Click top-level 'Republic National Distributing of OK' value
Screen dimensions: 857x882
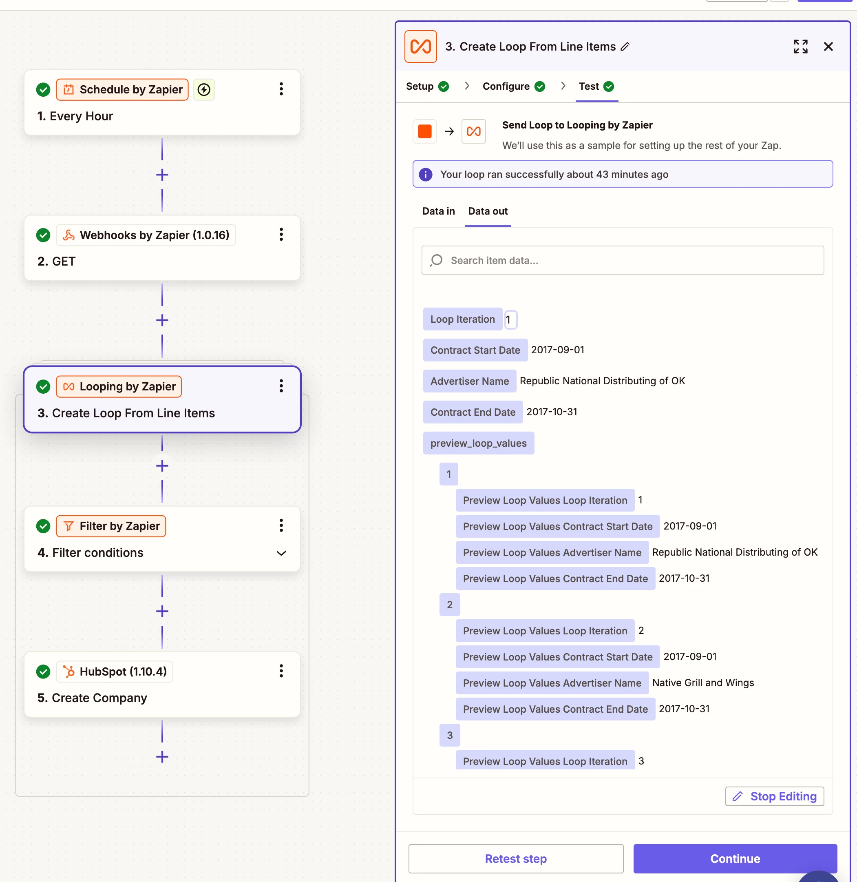pyautogui.click(x=602, y=381)
